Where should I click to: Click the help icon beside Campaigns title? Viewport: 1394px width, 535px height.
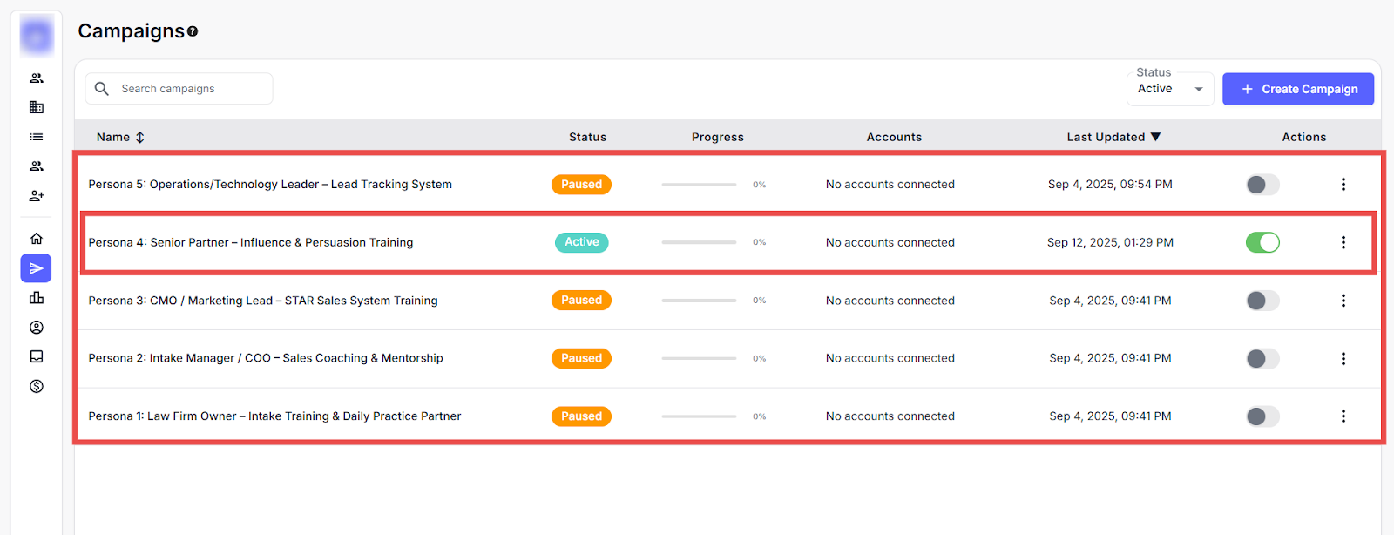193,31
